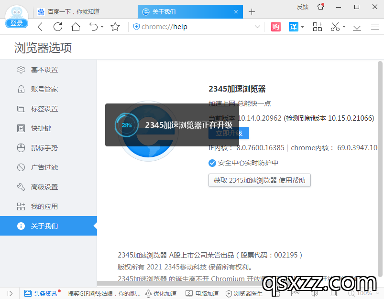Click the scissors screenshot icon
The image size is (384, 299).
(x=335, y=27)
